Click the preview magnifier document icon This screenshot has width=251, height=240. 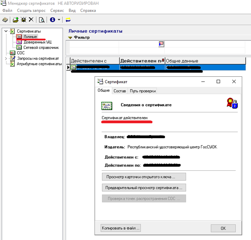tap(41, 20)
